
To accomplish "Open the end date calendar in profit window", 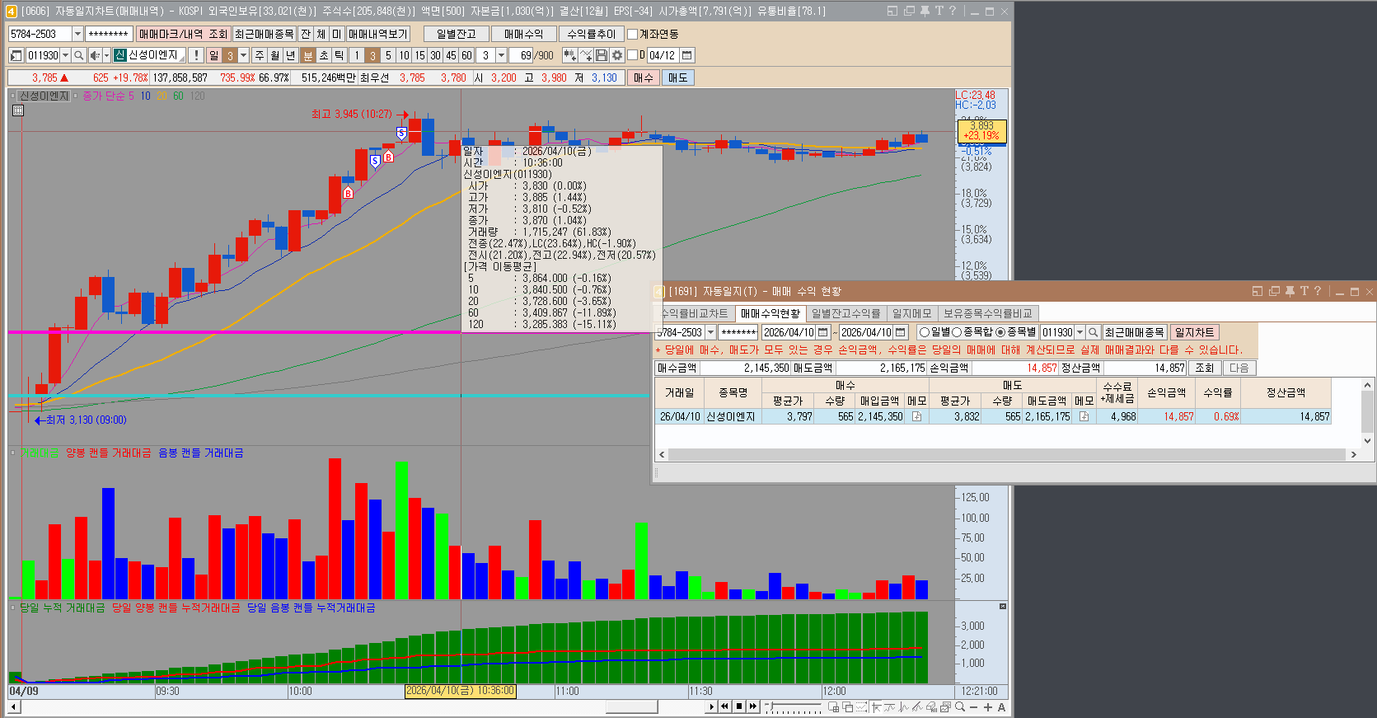I will [901, 332].
